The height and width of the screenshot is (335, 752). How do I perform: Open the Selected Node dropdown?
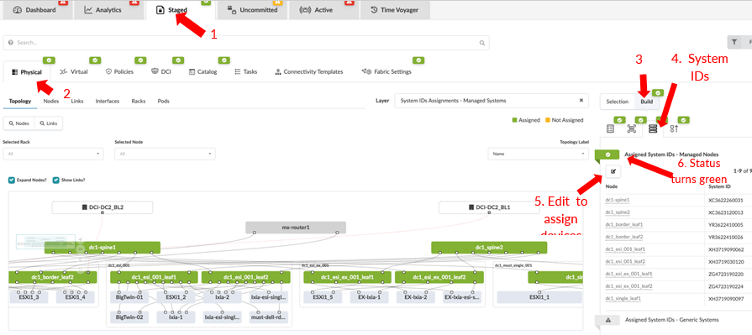(165, 154)
